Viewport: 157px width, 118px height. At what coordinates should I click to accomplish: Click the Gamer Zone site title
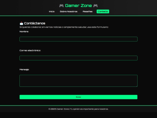(78, 6)
